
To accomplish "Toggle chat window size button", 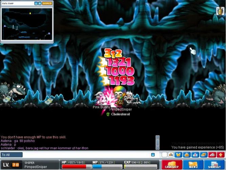I will [x=153, y=155].
